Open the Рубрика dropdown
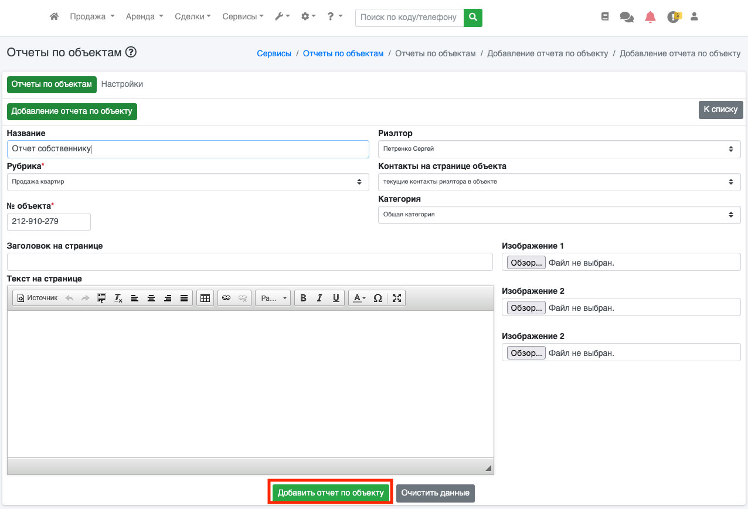This screenshot has height=509, width=748. (188, 182)
